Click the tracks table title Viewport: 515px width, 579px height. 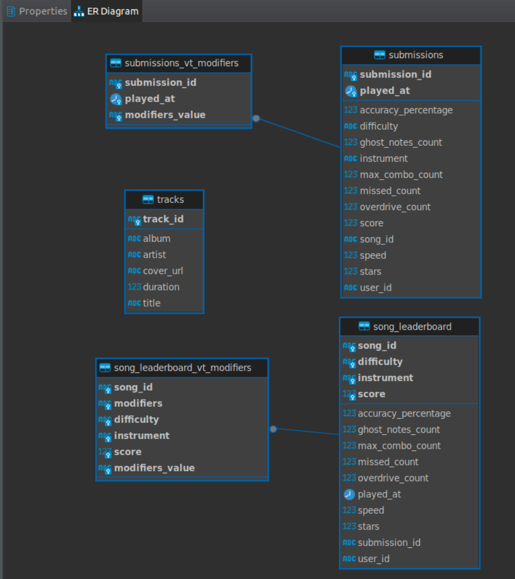(170, 200)
